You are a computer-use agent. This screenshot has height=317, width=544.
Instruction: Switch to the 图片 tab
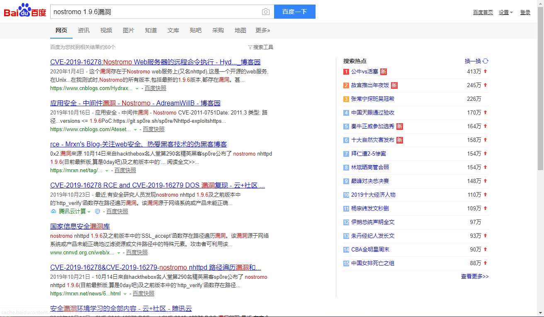[x=129, y=30]
